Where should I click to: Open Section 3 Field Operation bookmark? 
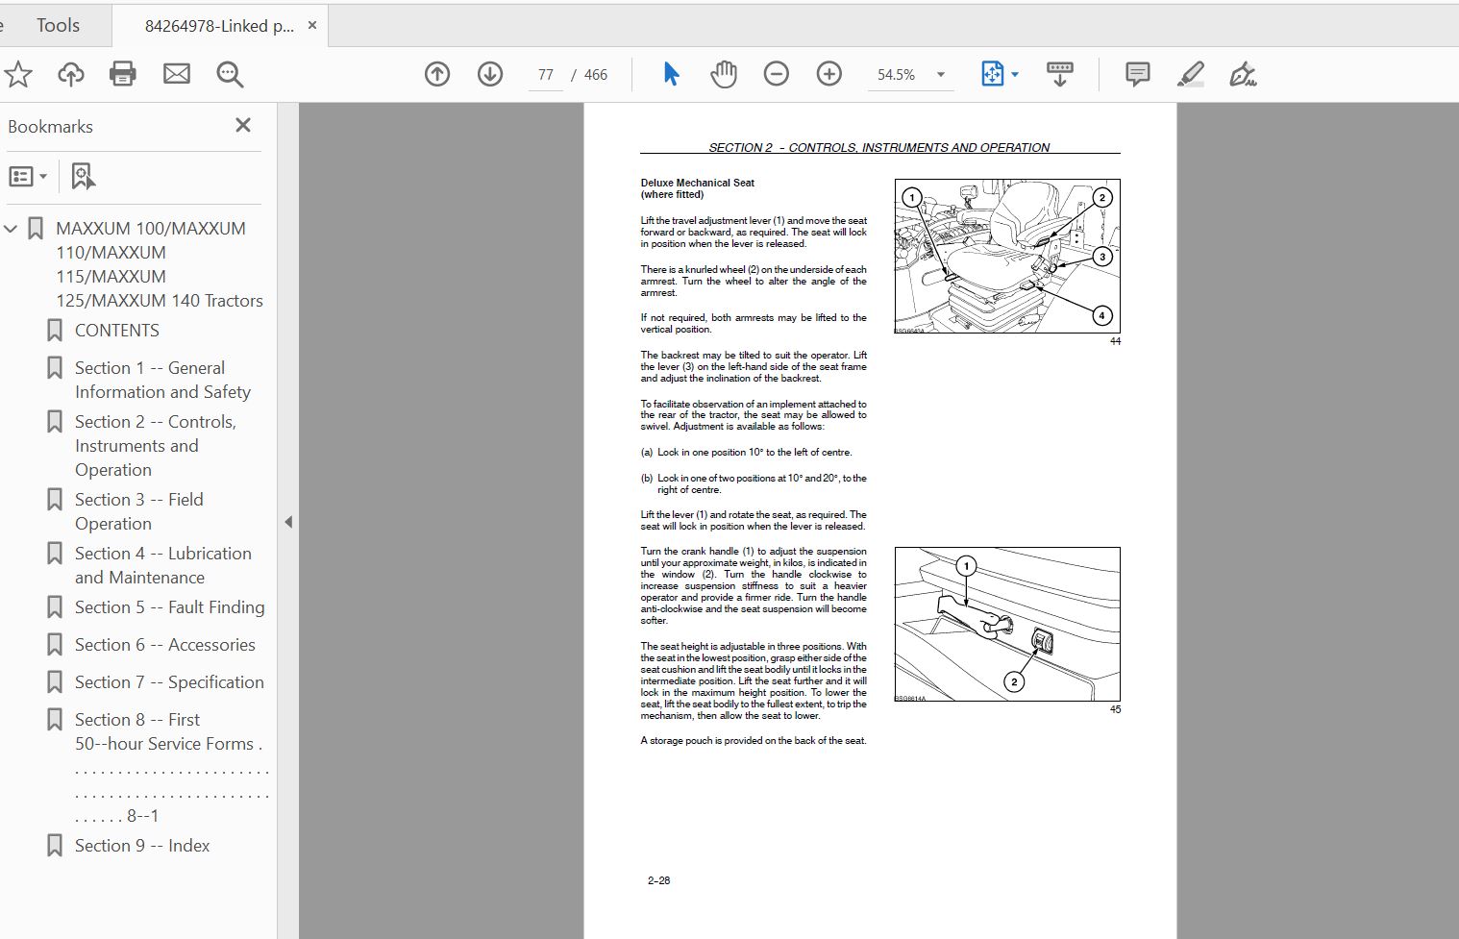click(139, 511)
